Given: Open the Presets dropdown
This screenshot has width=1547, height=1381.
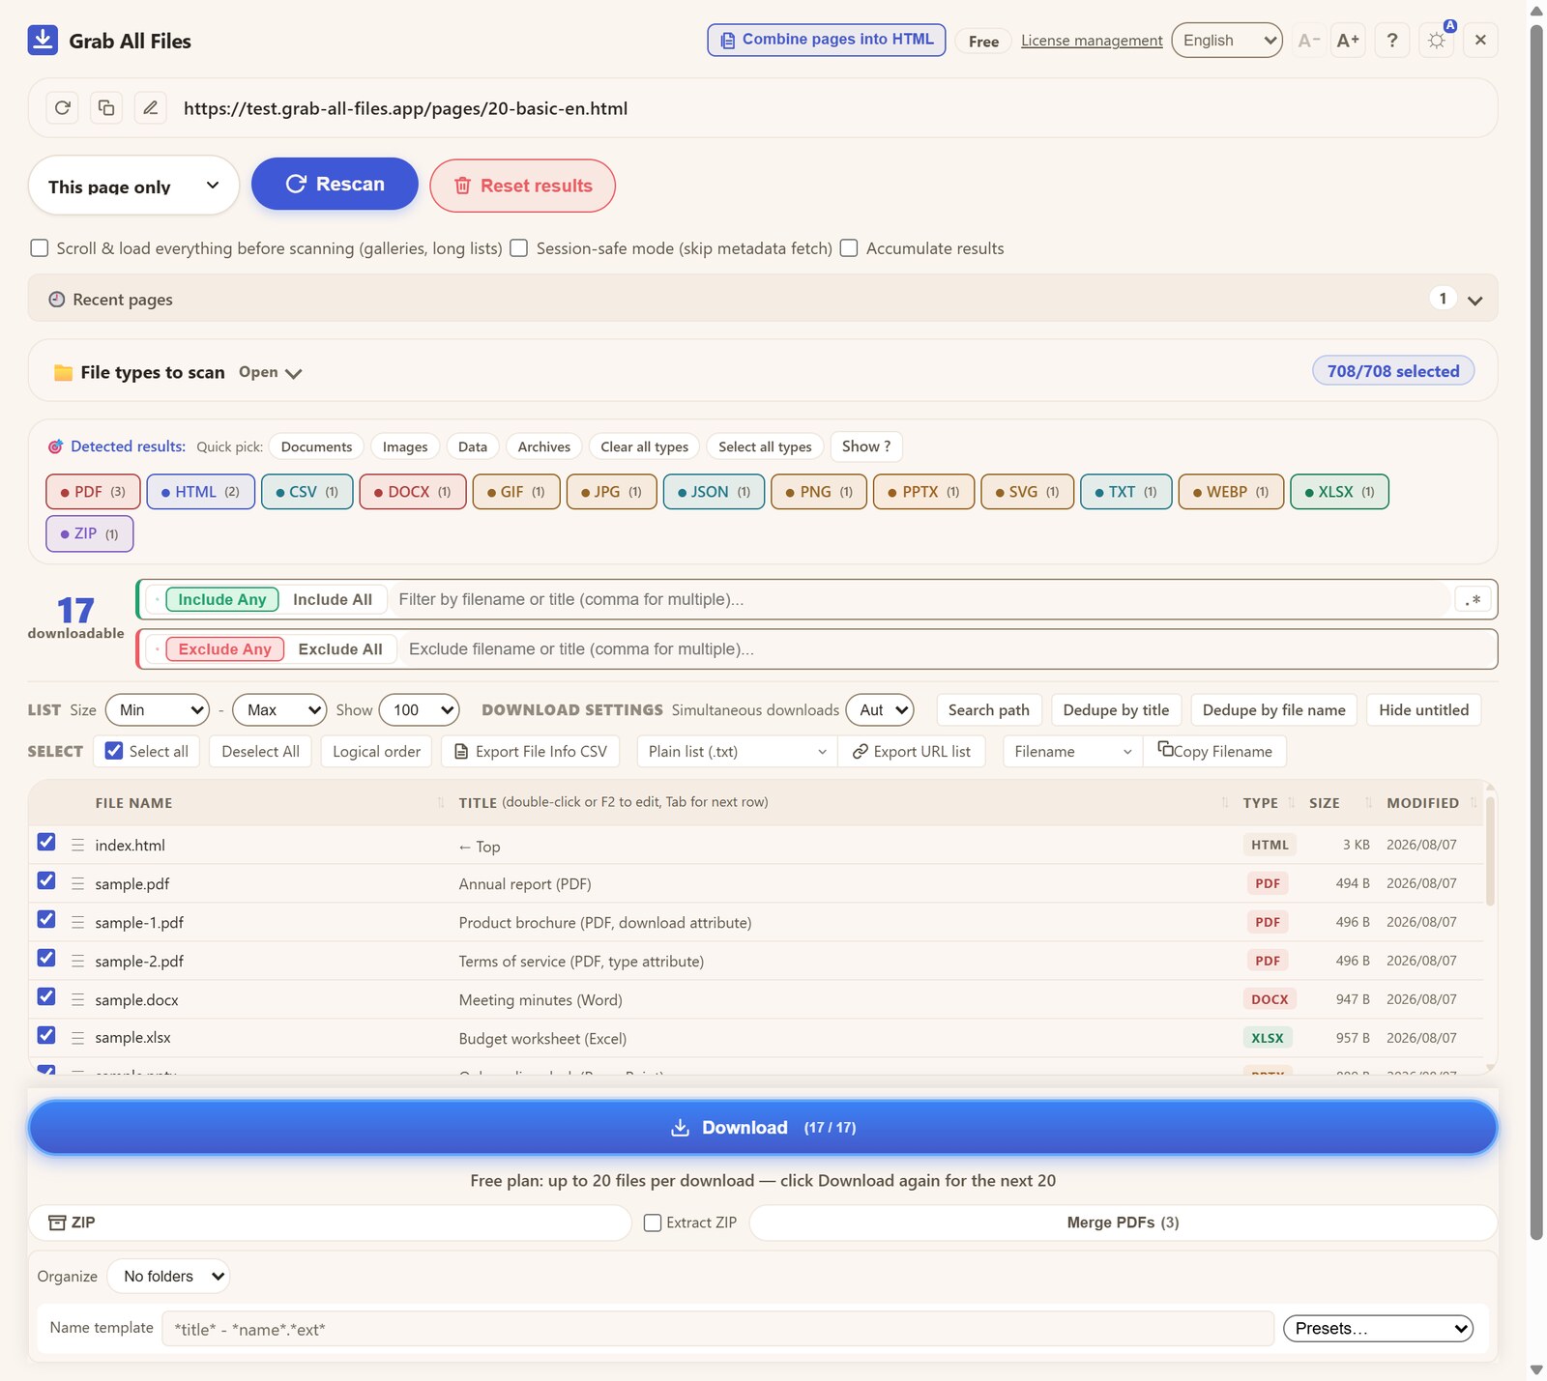Looking at the screenshot, I should tap(1378, 1329).
